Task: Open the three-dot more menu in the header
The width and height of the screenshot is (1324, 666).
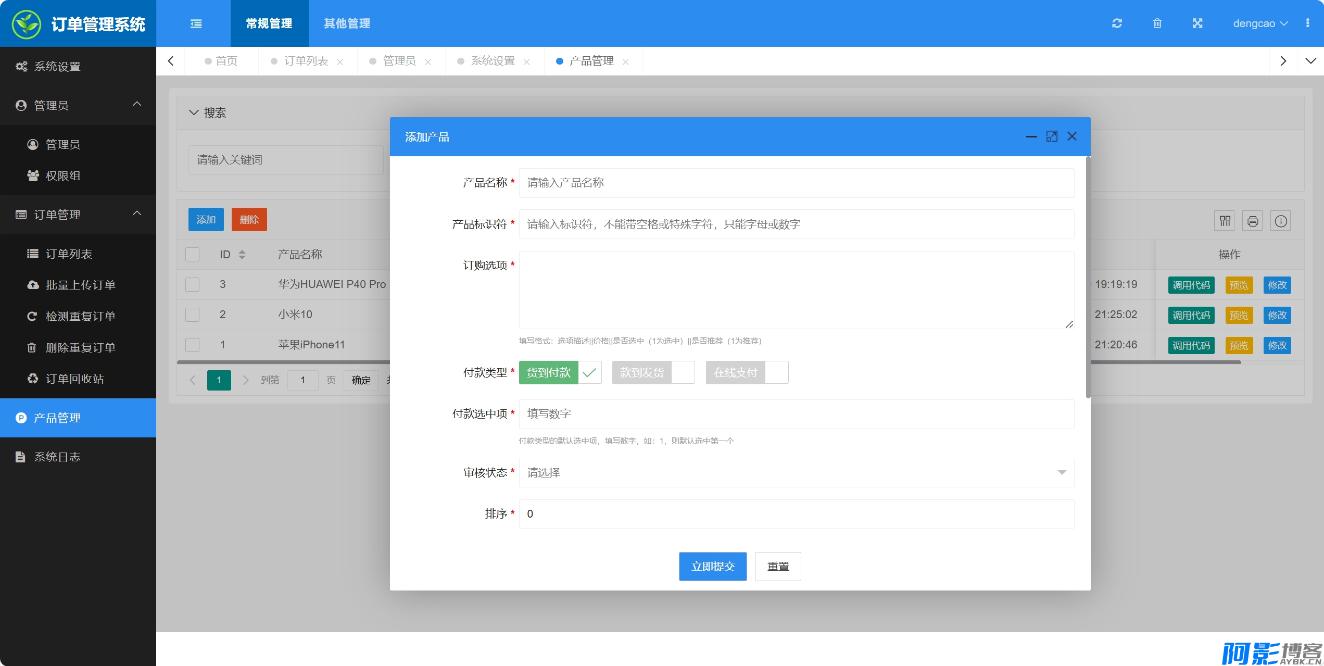Action: (x=1307, y=23)
